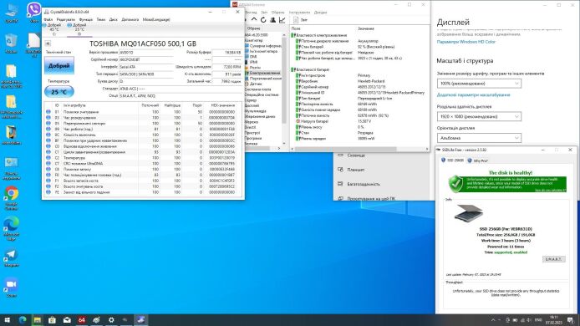The width and height of the screenshot is (580, 326).
Task: Open the Mail app from the taskbar
Action: click(x=67, y=320)
